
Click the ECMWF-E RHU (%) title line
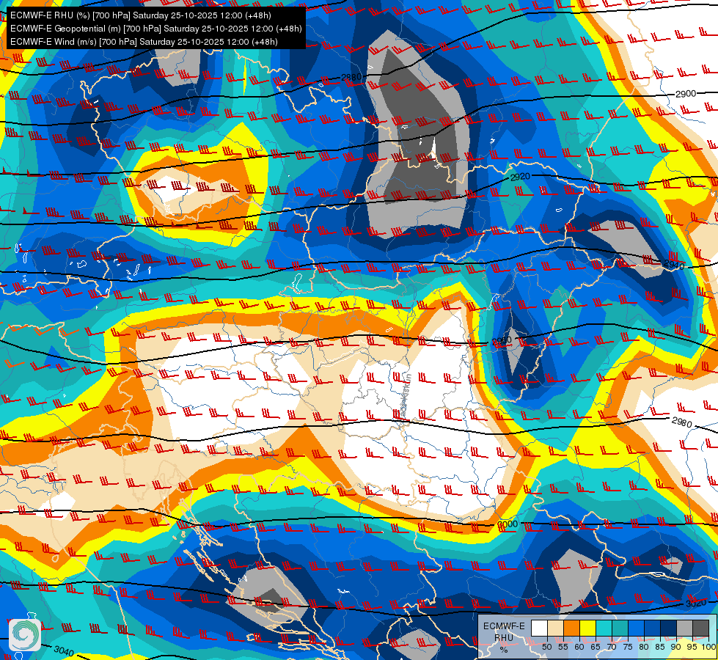[141, 15]
